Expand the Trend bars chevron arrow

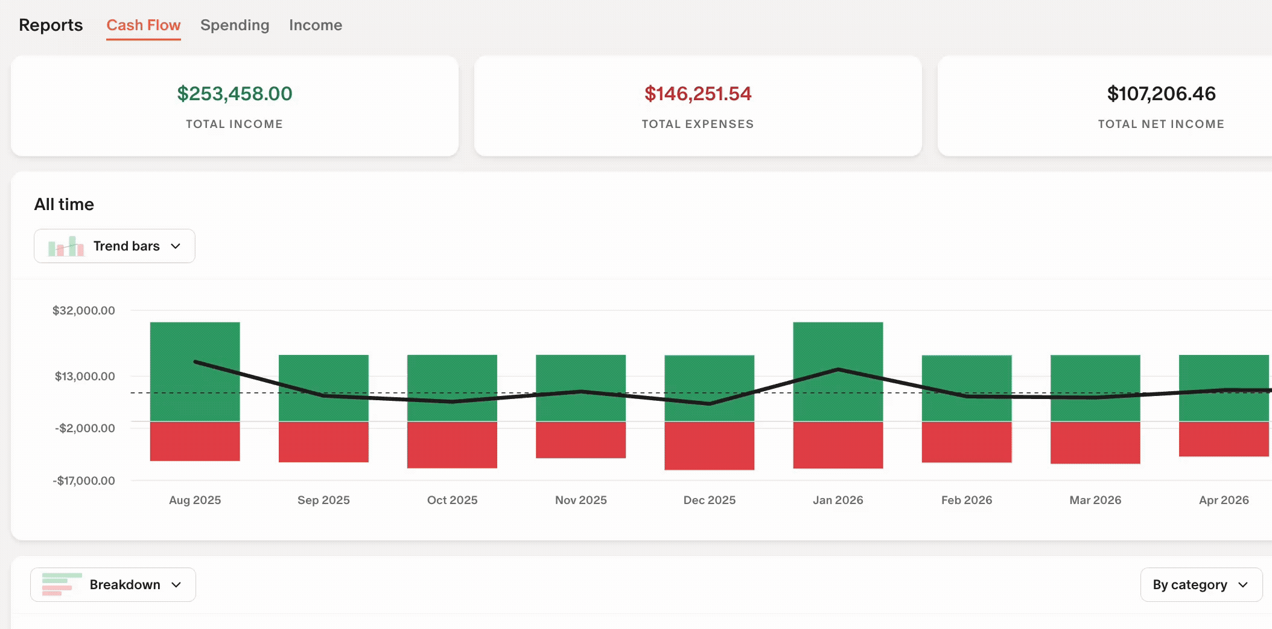176,246
